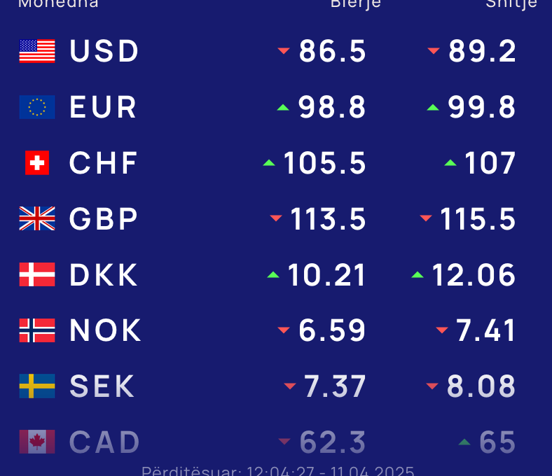Select the USD currency label
This screenshot has height=476, width=552.
click(x=104, y=51)
